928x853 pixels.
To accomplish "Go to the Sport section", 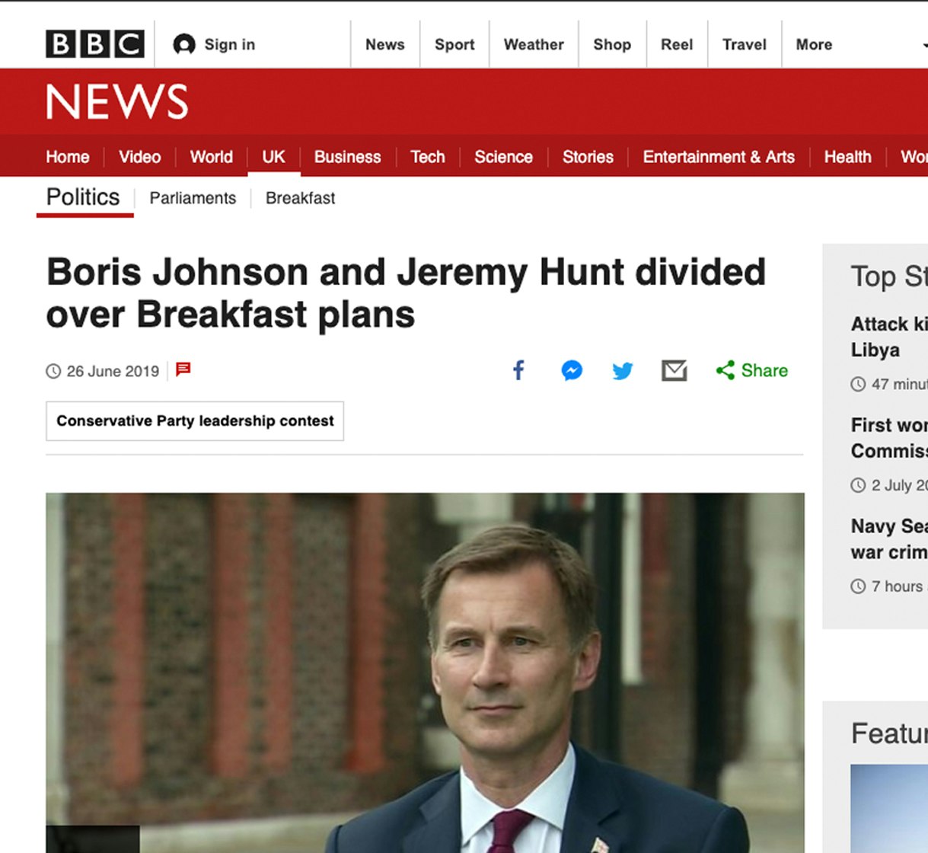I will [454, 45].
